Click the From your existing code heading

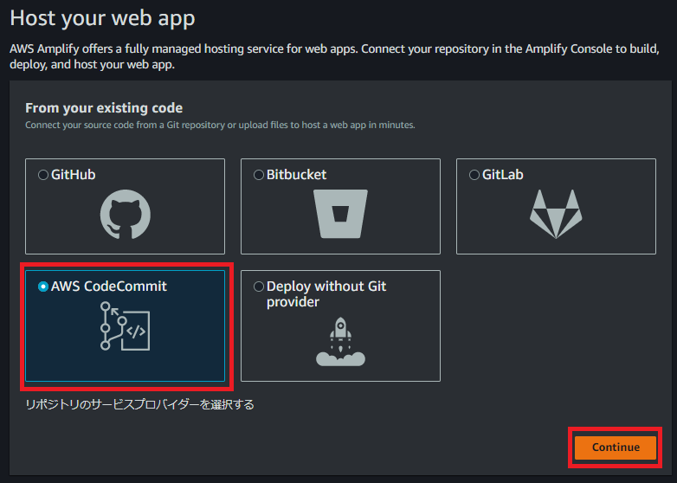tap(104, 108)
